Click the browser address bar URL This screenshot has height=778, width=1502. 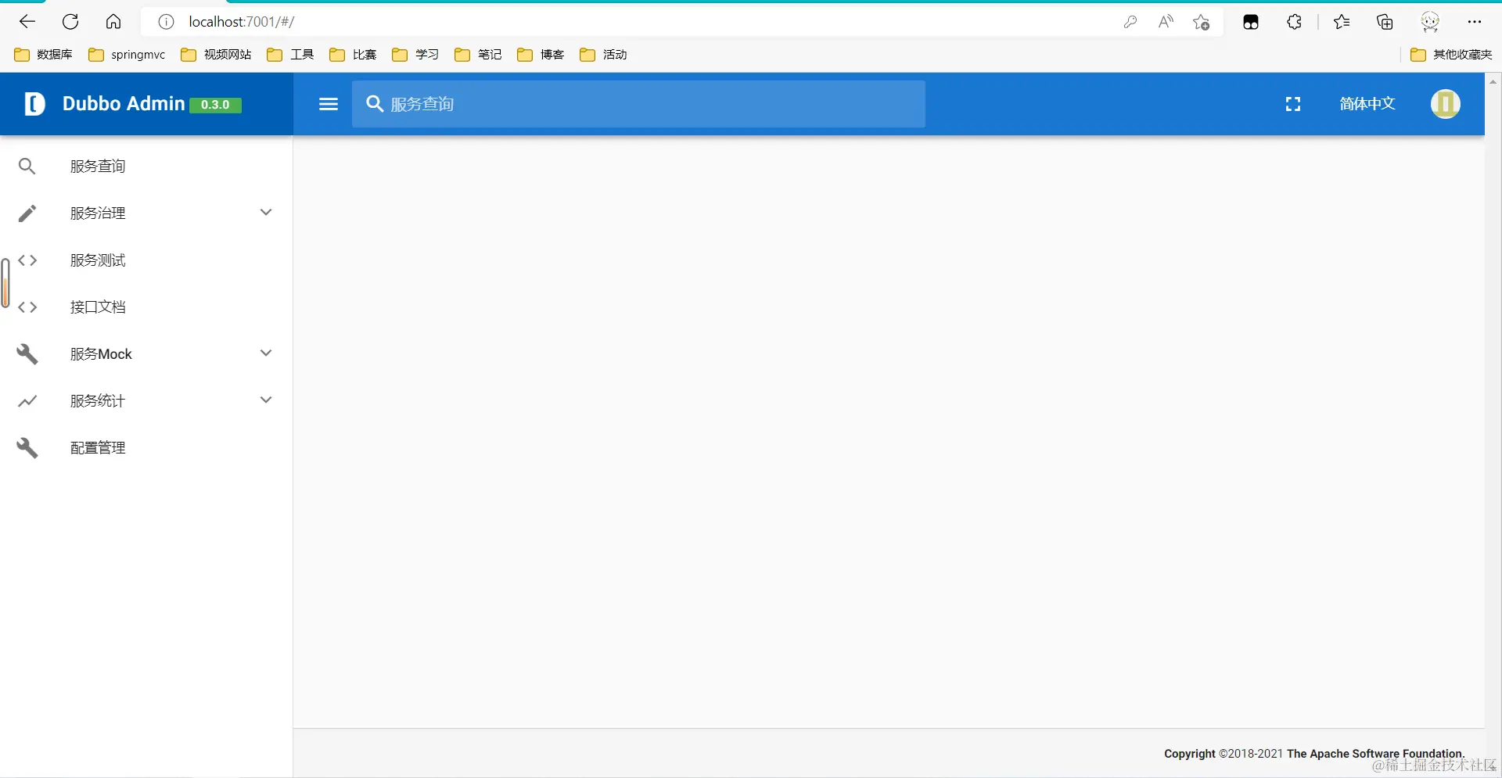click(x=242, y=22)
